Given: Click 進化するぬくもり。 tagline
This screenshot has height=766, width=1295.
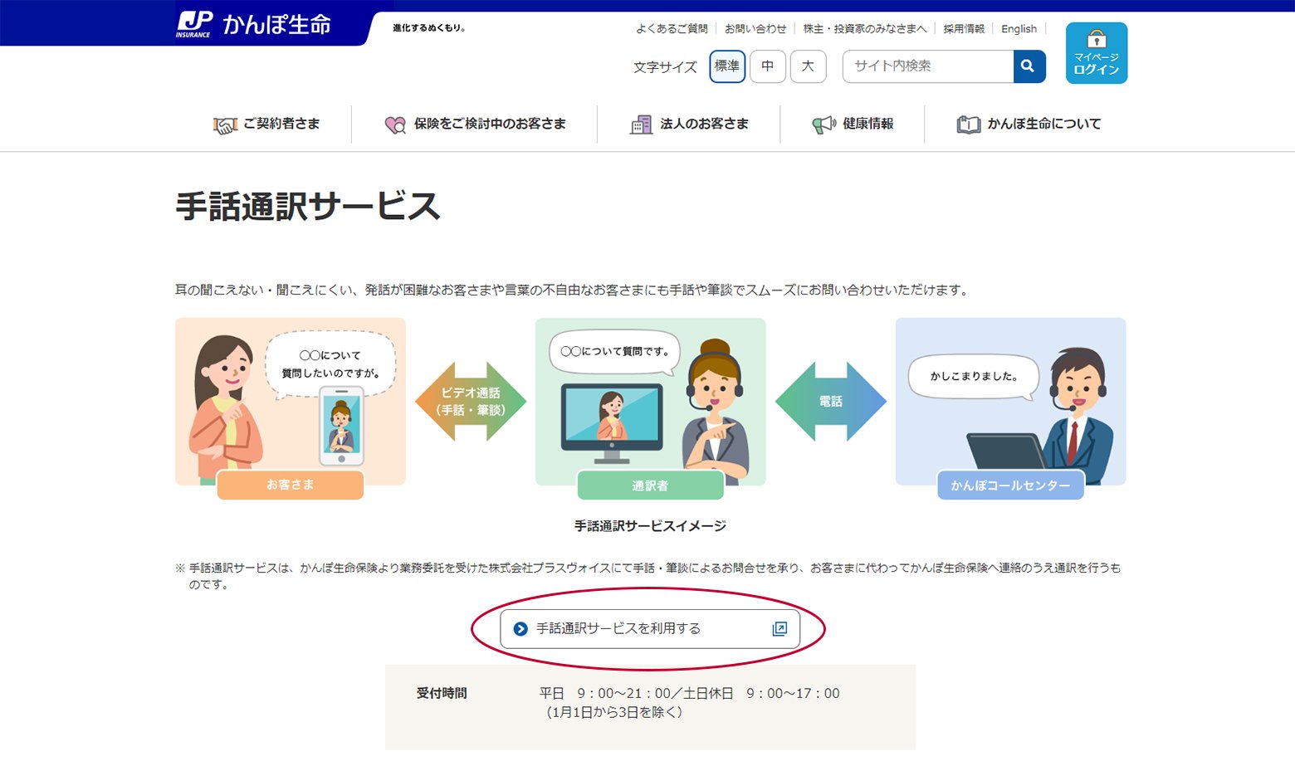Looking at the screenshot, I should click(x=429, y=28).
